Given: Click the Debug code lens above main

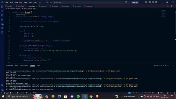Looking at the screenshot, I should point(22,15).
